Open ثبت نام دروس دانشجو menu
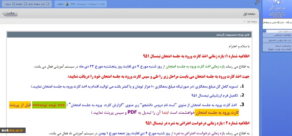292x136 pixels. [x=277, y=40]
